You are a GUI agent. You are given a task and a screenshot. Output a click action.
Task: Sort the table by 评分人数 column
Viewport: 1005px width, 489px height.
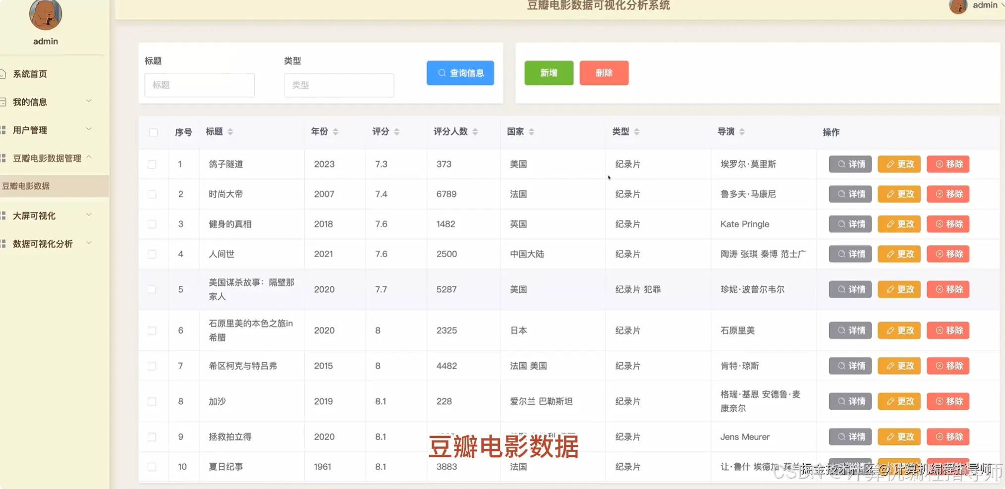(475, 132)
